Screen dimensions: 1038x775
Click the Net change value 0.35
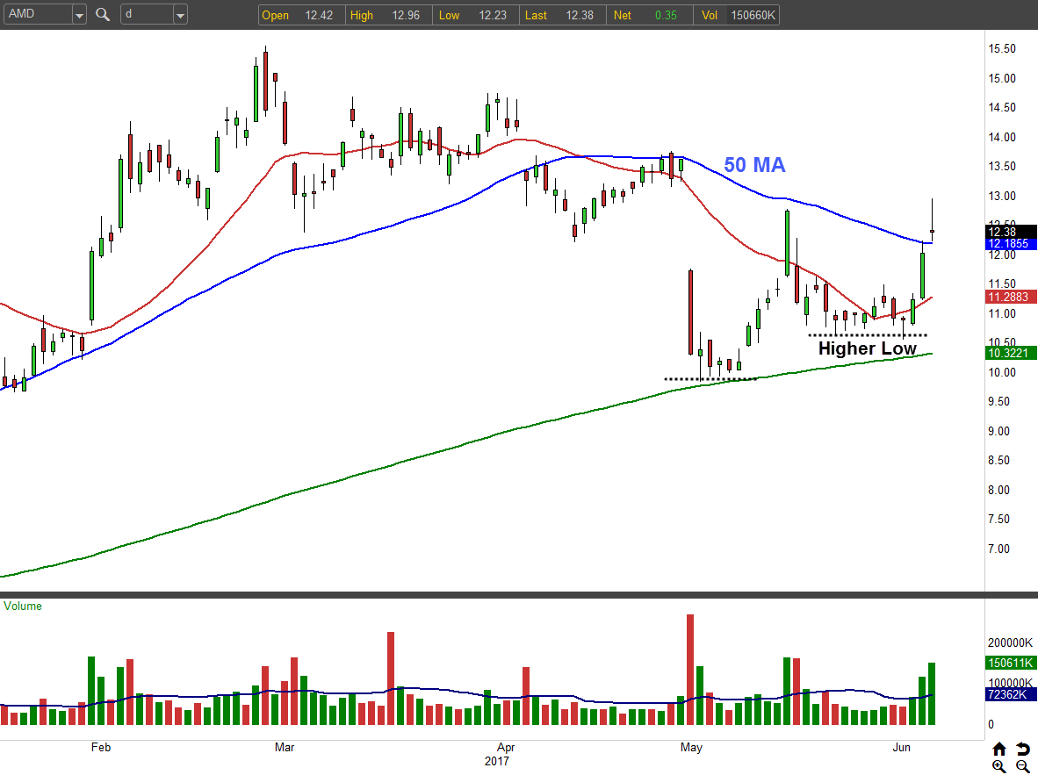(x=666, y=15)
